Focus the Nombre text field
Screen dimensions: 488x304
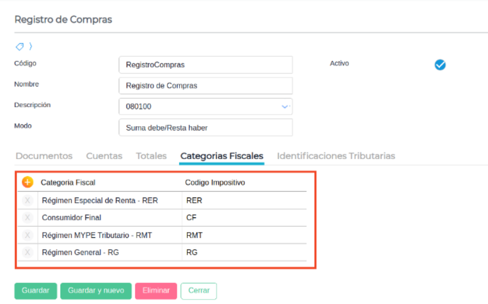[x=206, y=86]
